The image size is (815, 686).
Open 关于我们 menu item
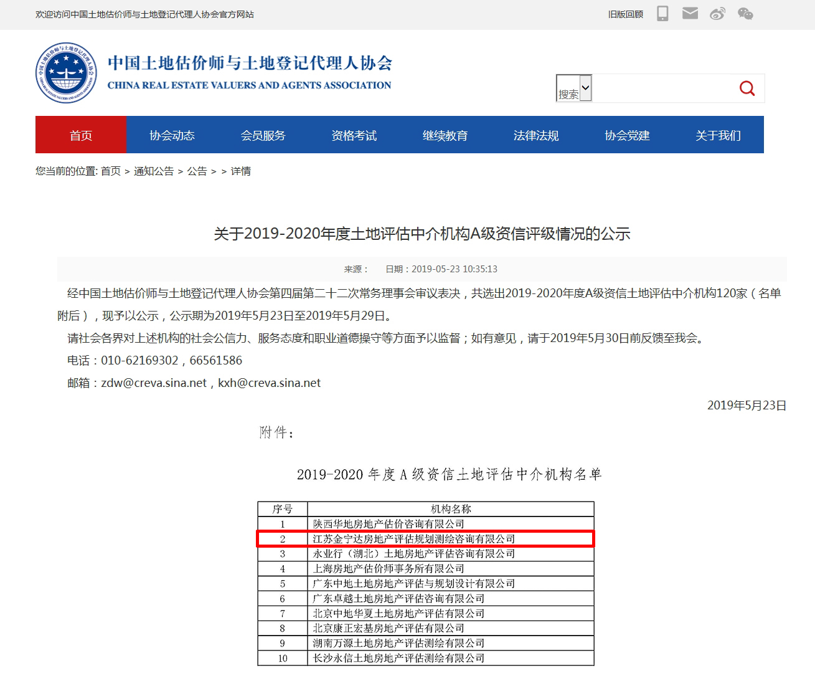tap(718, 135)
